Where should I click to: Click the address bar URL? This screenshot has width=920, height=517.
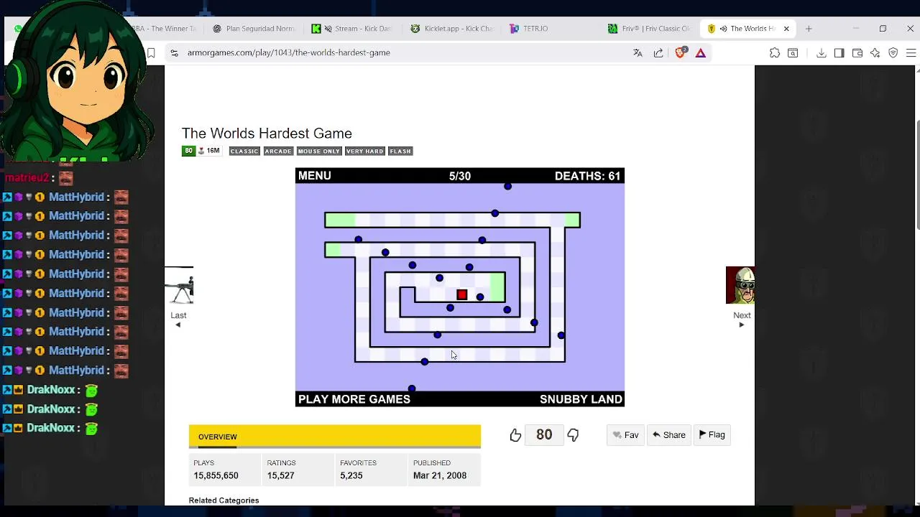point(289,52)
